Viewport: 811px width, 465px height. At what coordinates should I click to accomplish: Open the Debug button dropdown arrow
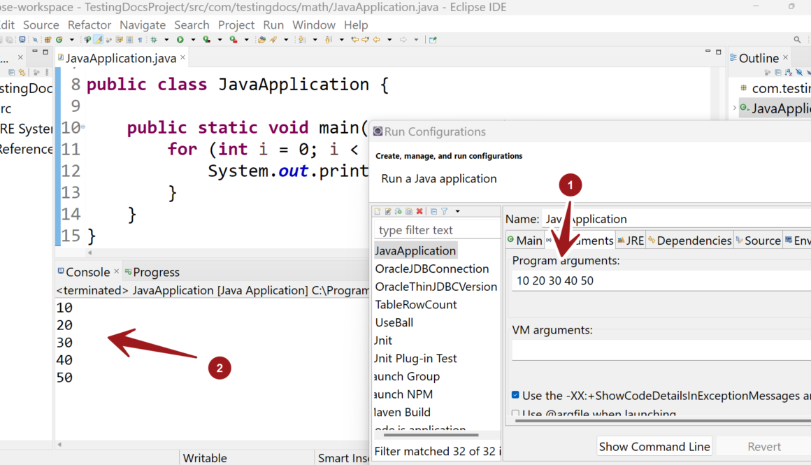pos(165,40)
